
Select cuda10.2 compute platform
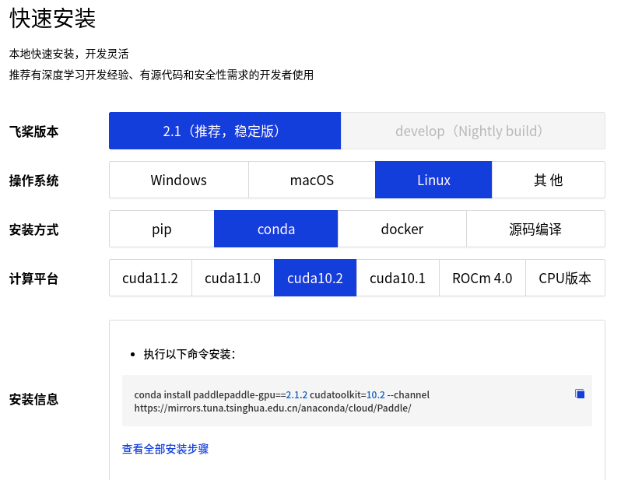click(315, 278)
